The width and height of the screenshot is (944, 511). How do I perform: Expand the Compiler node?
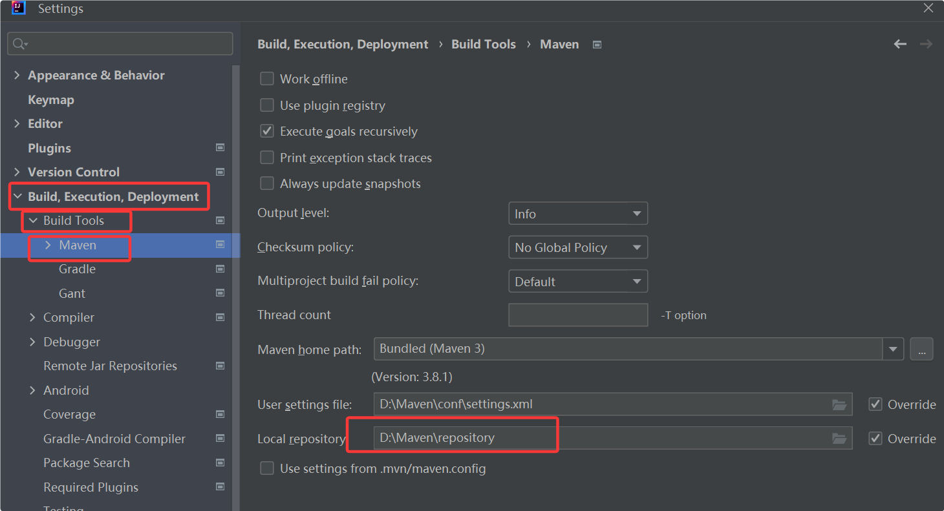(32, 317)
